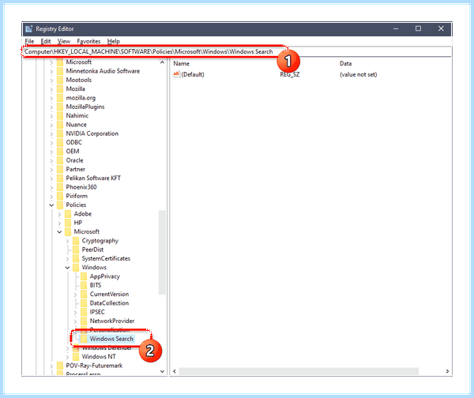Screen dimensions: 474x398
Task: Collapse the Windows key
Action: pos(67,268)
